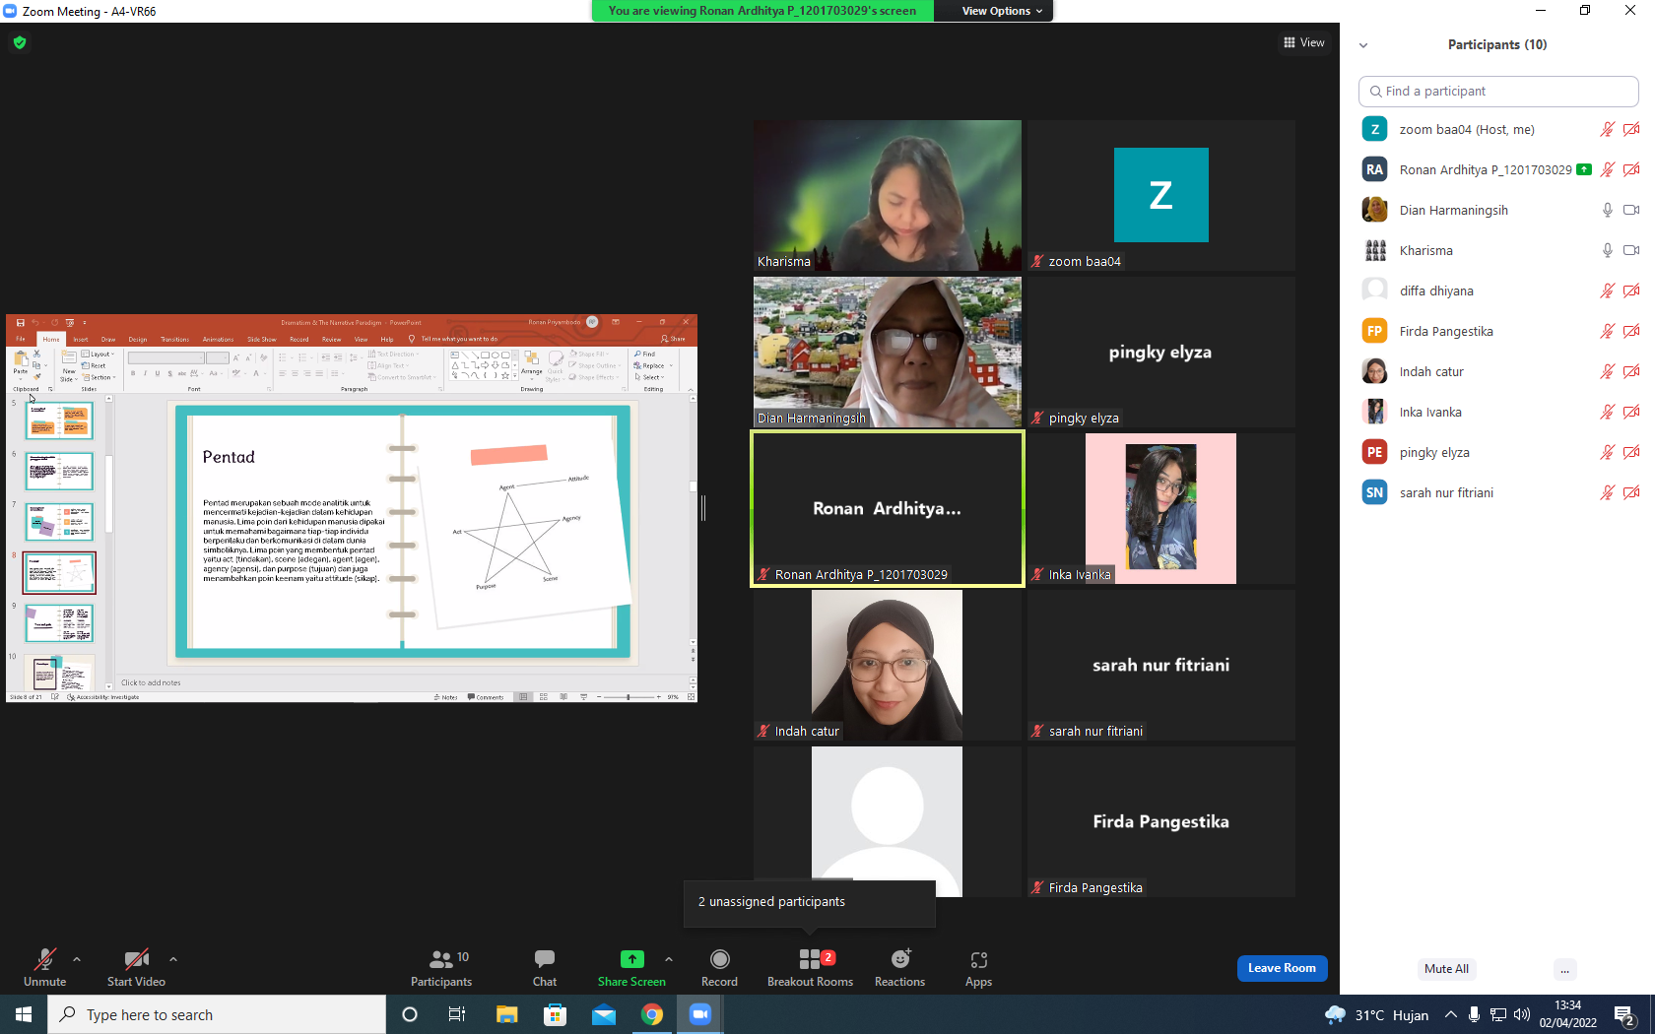This screenshot has width=1655, height=1034.
Task: Start your video camera
Action: (136, 966)
